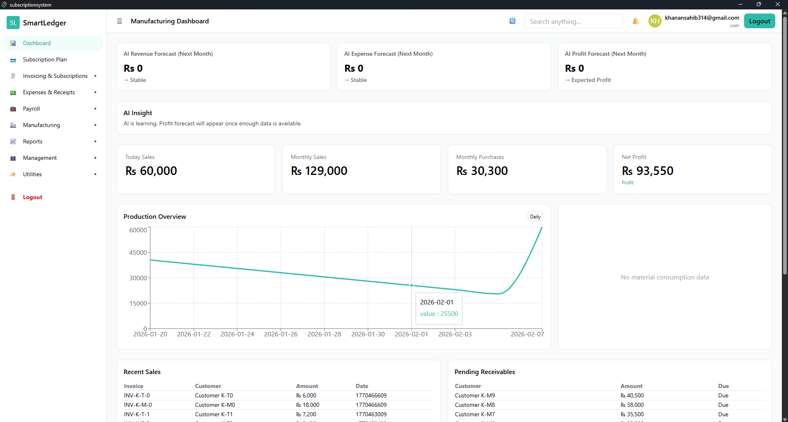Expand the Expenses & Receipts arrow
788x422 pixels.
[96, 92]
